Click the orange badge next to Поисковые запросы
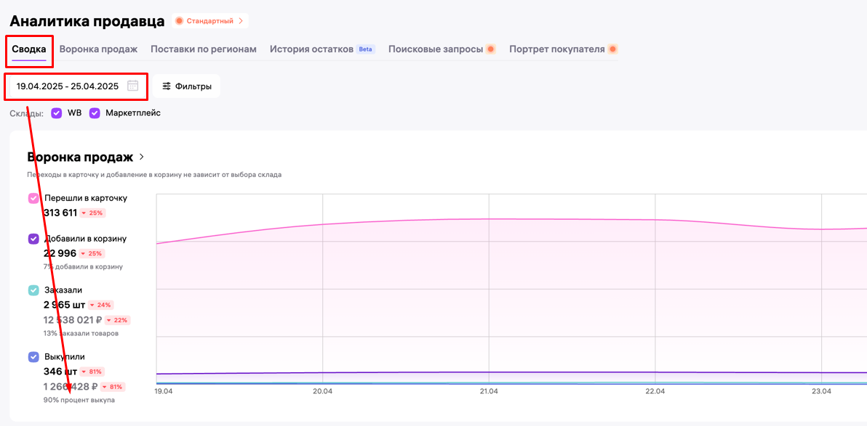Screen dimensions: 867x426 click(491, 49)
